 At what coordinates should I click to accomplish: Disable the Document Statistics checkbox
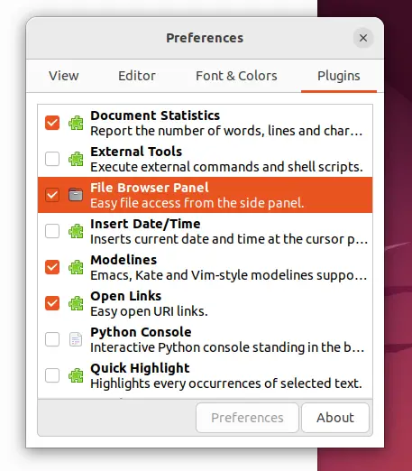(52, 123)
